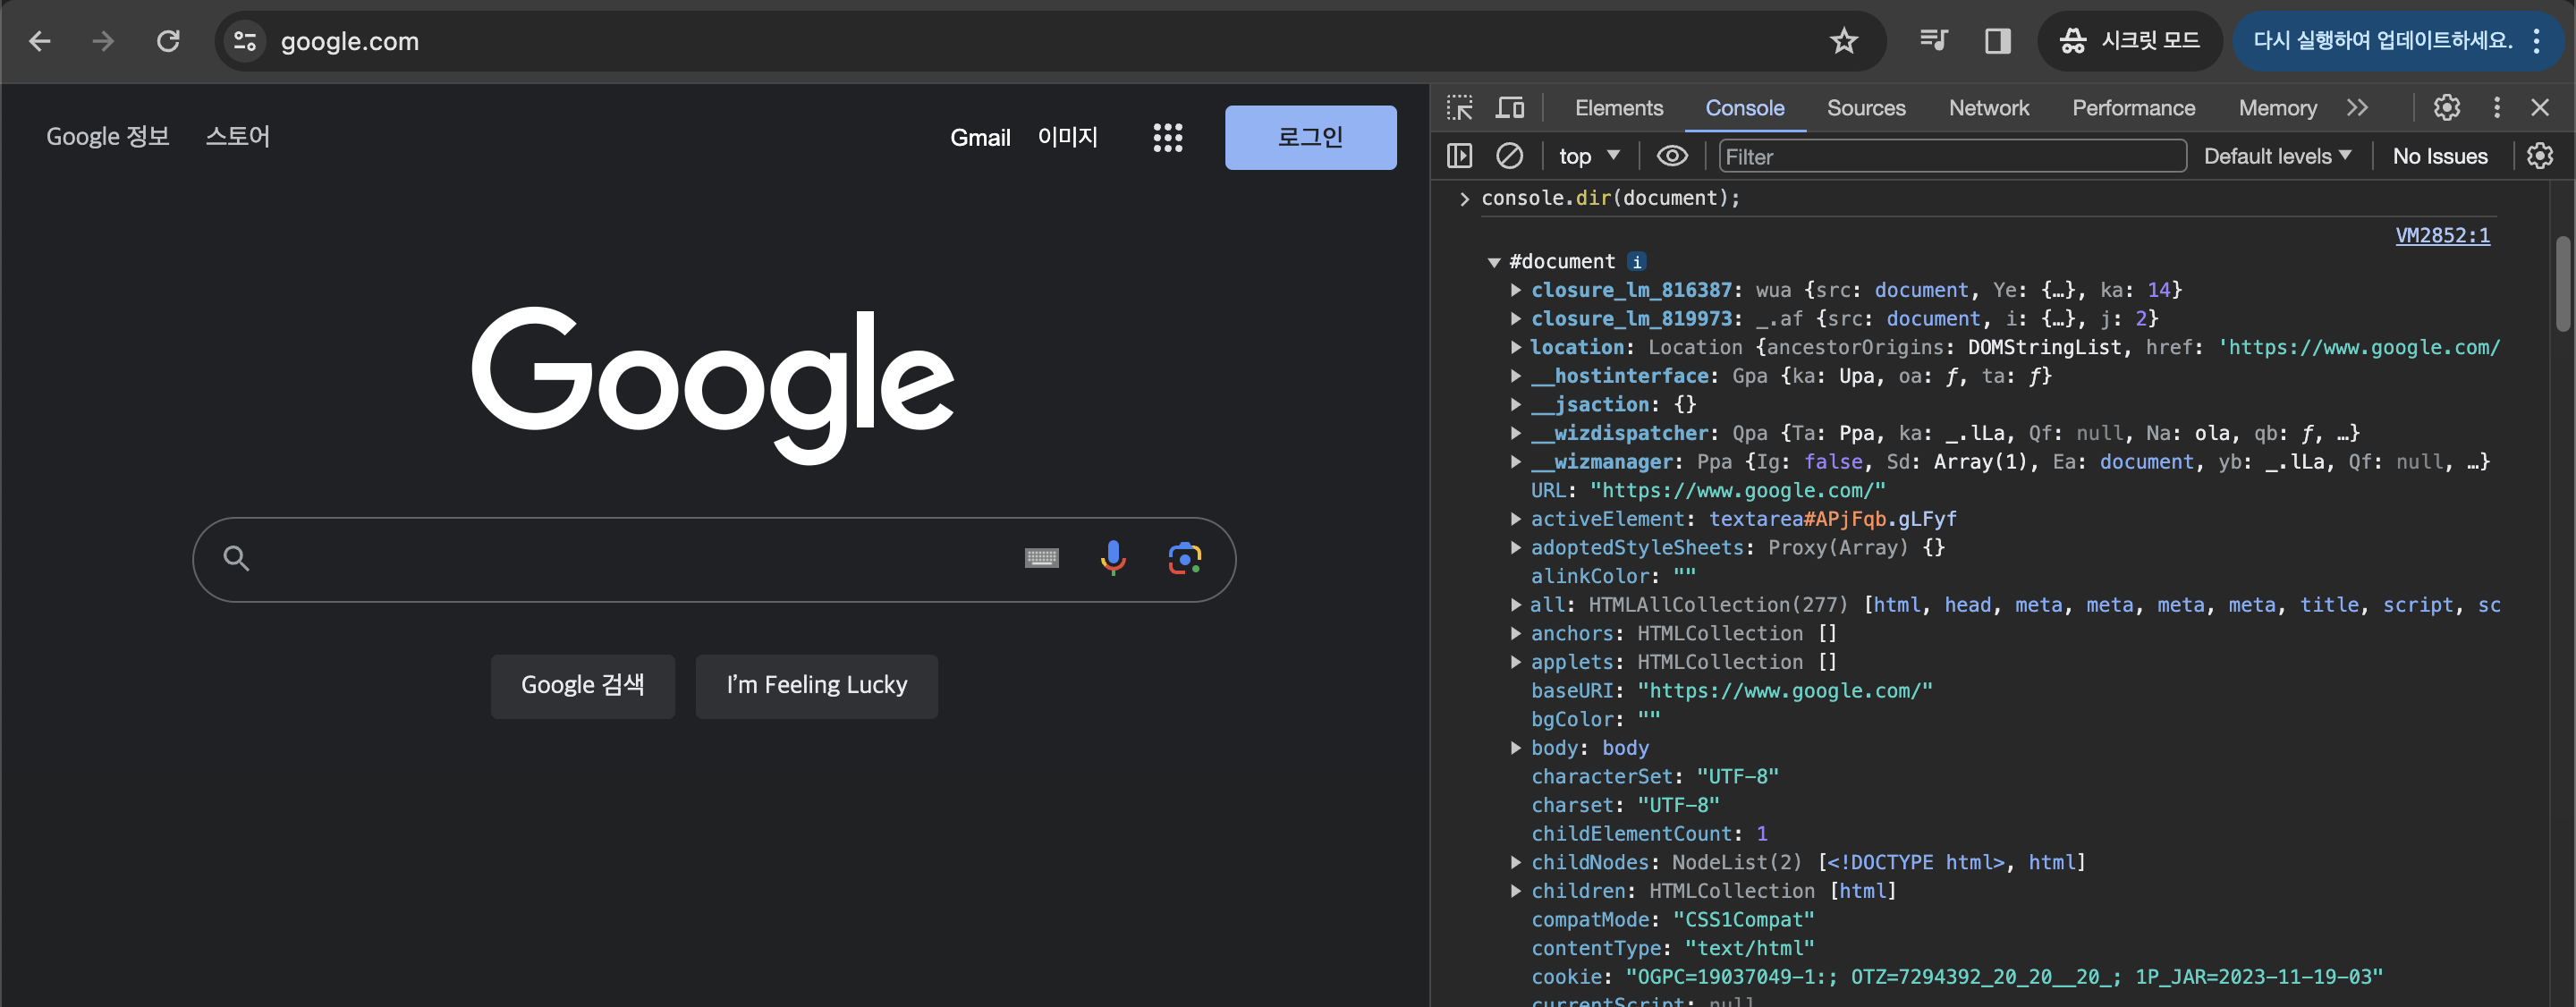Toggle DevTools device toolbar icon

point(1510,107)
